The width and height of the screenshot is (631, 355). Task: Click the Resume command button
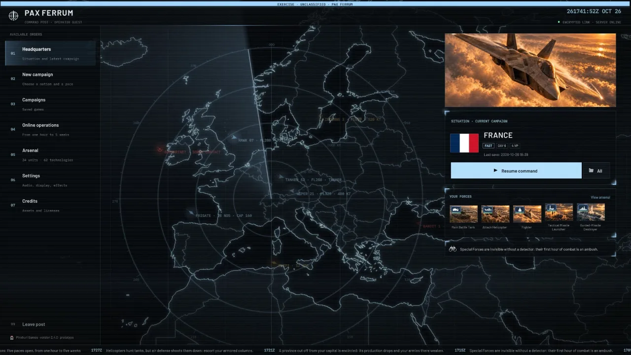pos(516,171)
